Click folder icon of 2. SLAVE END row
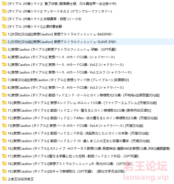Screen dimensions: 174x184 point(4,42)
